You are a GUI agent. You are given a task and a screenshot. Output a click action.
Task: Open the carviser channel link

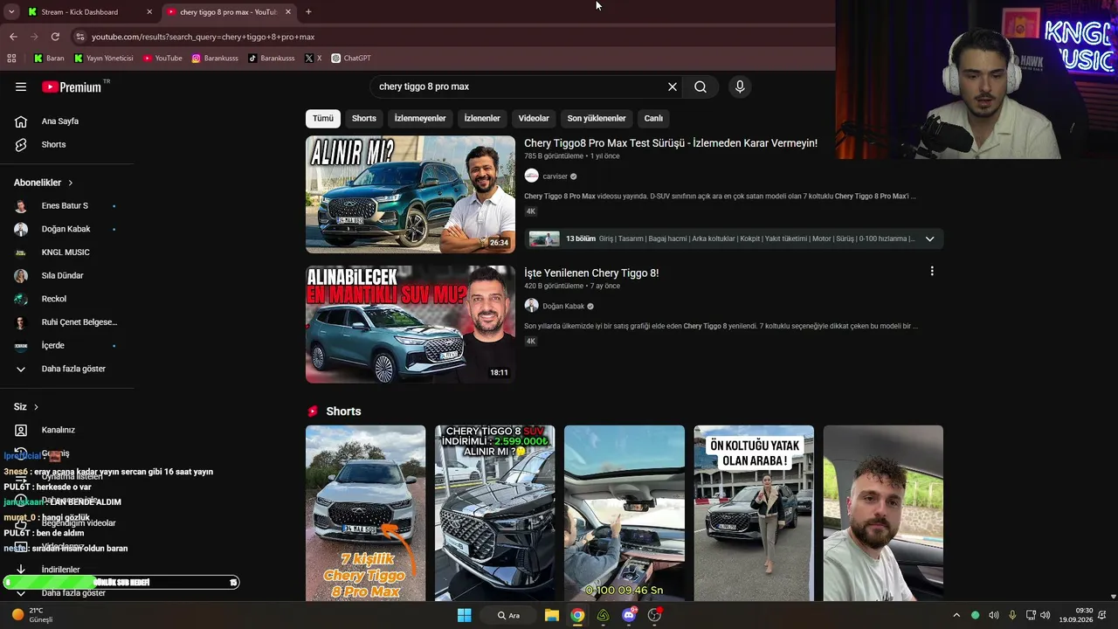pos(555,176)
